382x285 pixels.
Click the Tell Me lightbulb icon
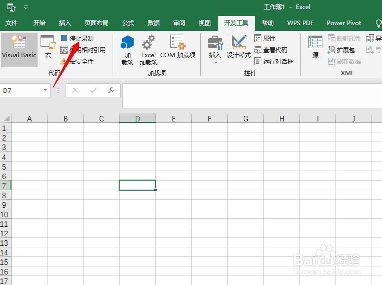[x=378, y=24]
